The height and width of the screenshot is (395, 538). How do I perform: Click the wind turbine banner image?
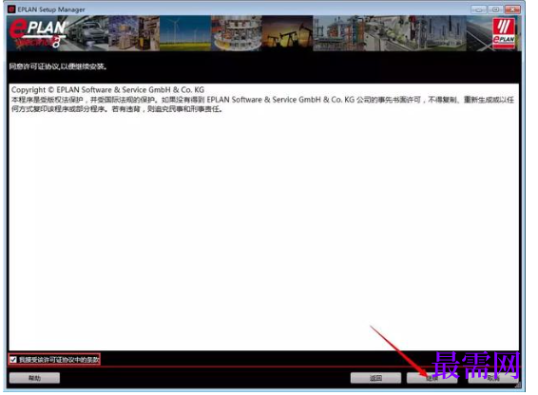coord(185,33)
